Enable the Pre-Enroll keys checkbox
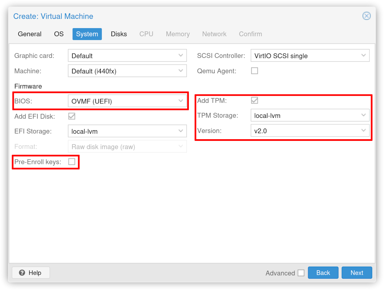The width and height of the screenshot is (384, 290). [71, 162]
